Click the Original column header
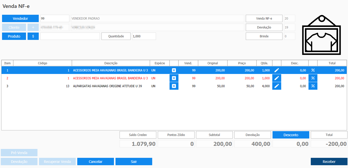This screenshot has height=168, width=348. click(x=213, y=63)
